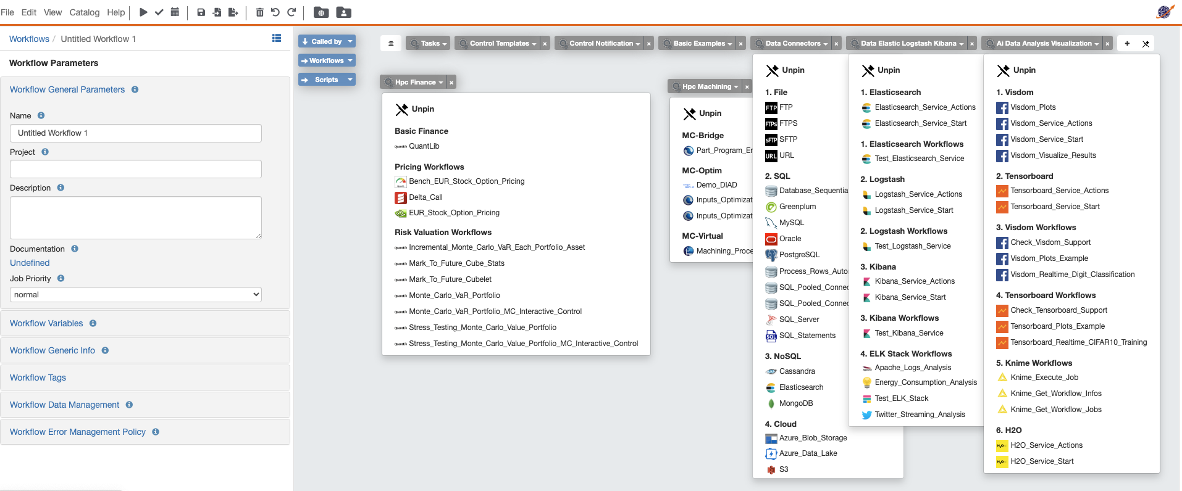The image size is (1182, 491).
Task: Click the Import workflow file icon
Action: [217, 12]
